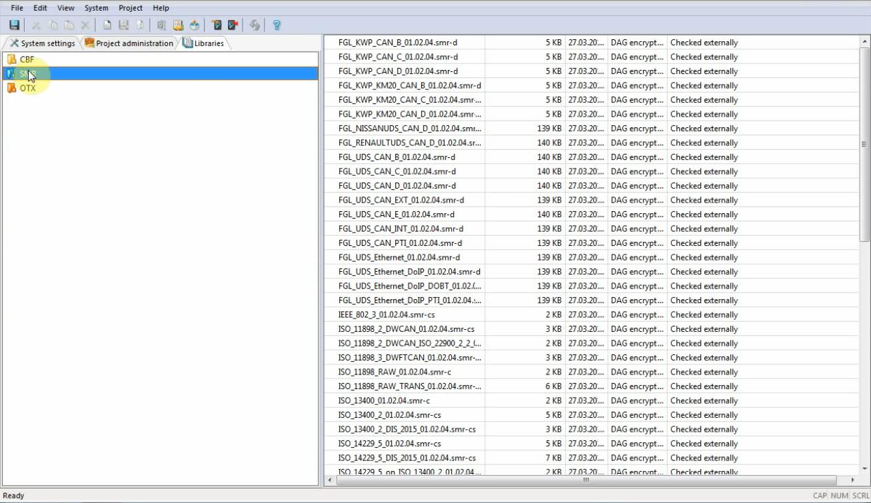Click the blue Help question mark icon

pyautogui.click(x=277, y=25)
